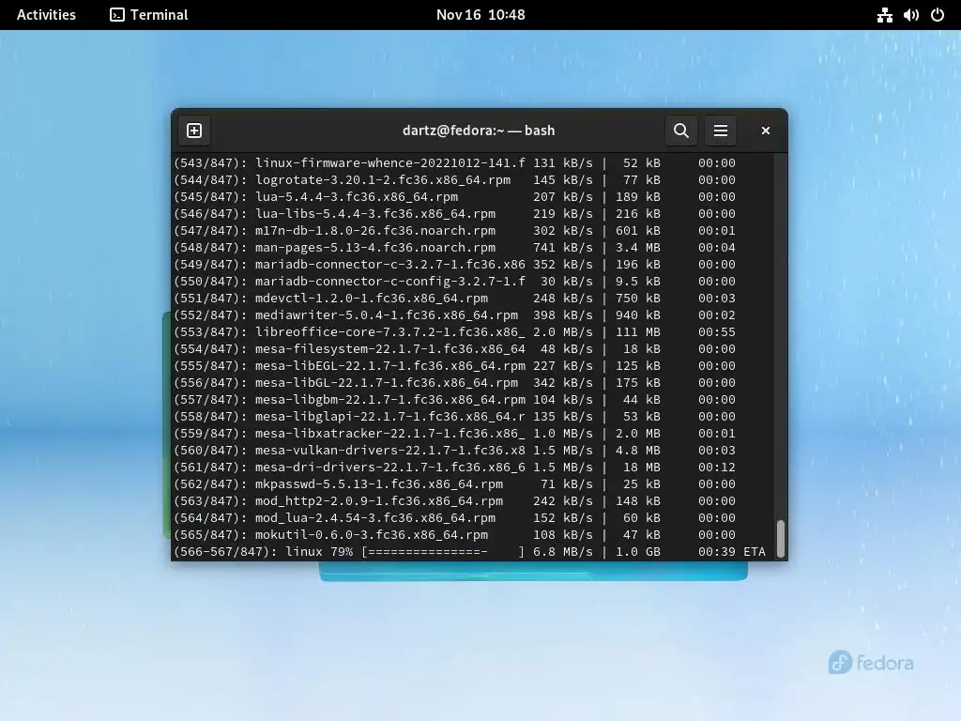
Task: Click mesa-libGL-22.1.7-1 line
Action: pyautogui.click(x=454, y=383)
